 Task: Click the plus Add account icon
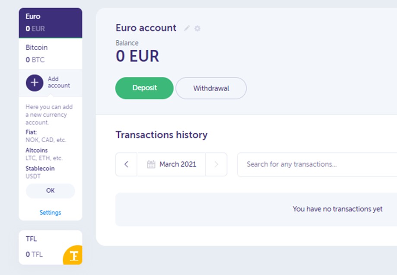pyautogui.click(x=35, y=83)
